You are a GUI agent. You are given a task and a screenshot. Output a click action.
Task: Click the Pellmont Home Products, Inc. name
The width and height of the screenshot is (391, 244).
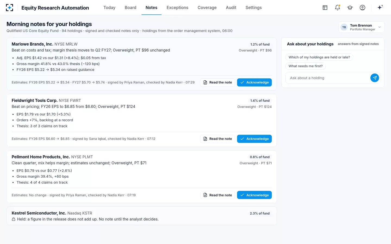pyautogui.click(x=41, y=157)
